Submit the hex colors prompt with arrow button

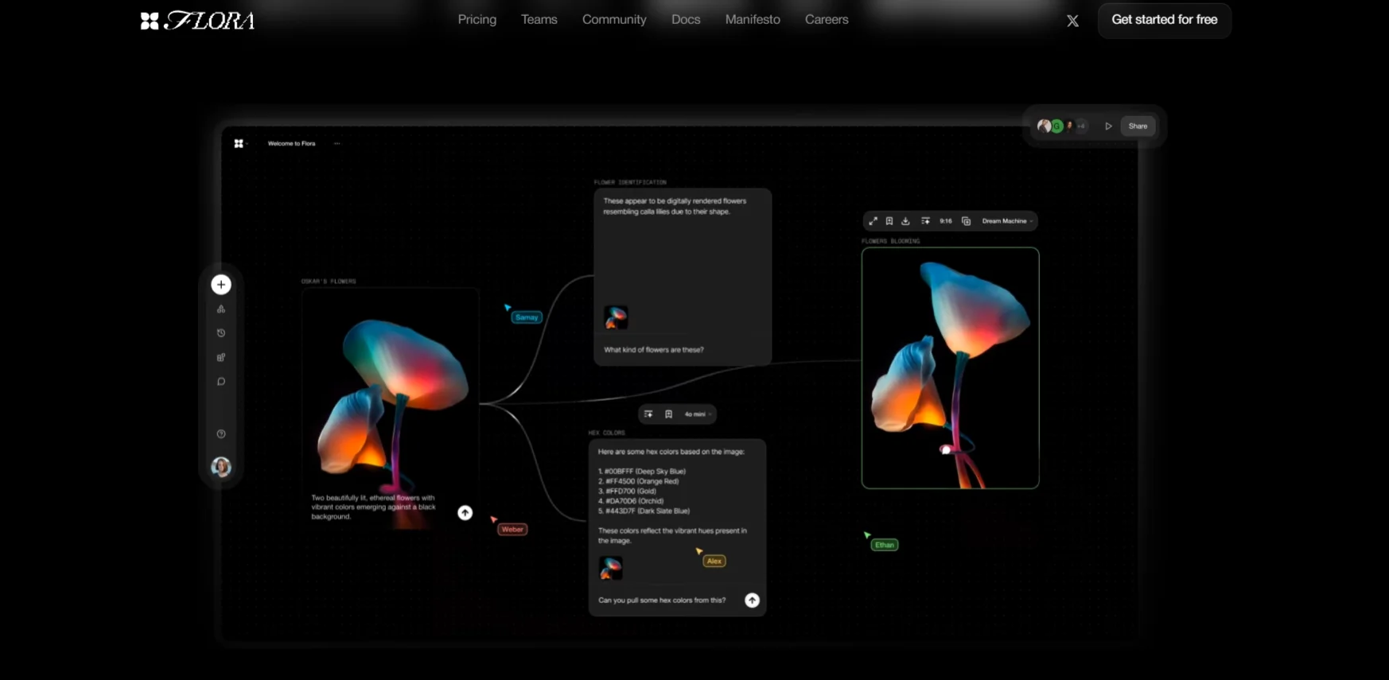(752, 600)
